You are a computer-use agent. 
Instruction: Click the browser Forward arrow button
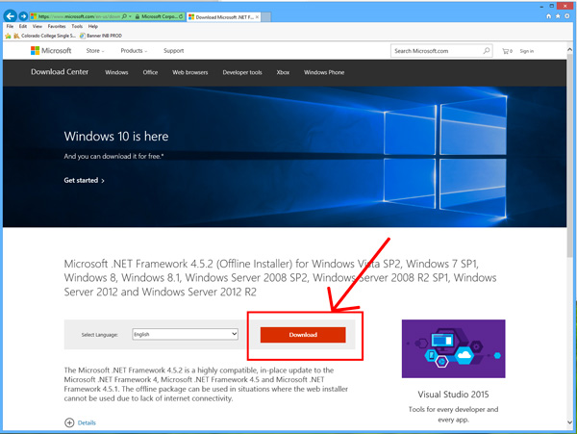click(x=23, y=16)
